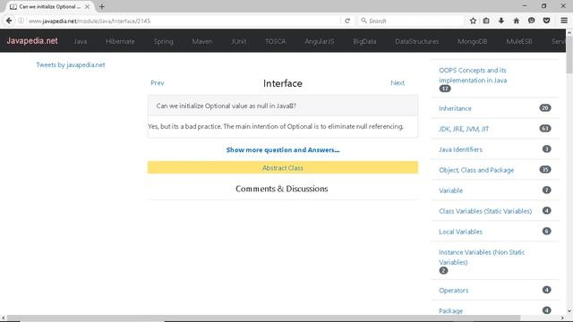This screenshot has height=322, width=573.
Task: Click the count badge beside Inheritance
Action: coord(545,107)
